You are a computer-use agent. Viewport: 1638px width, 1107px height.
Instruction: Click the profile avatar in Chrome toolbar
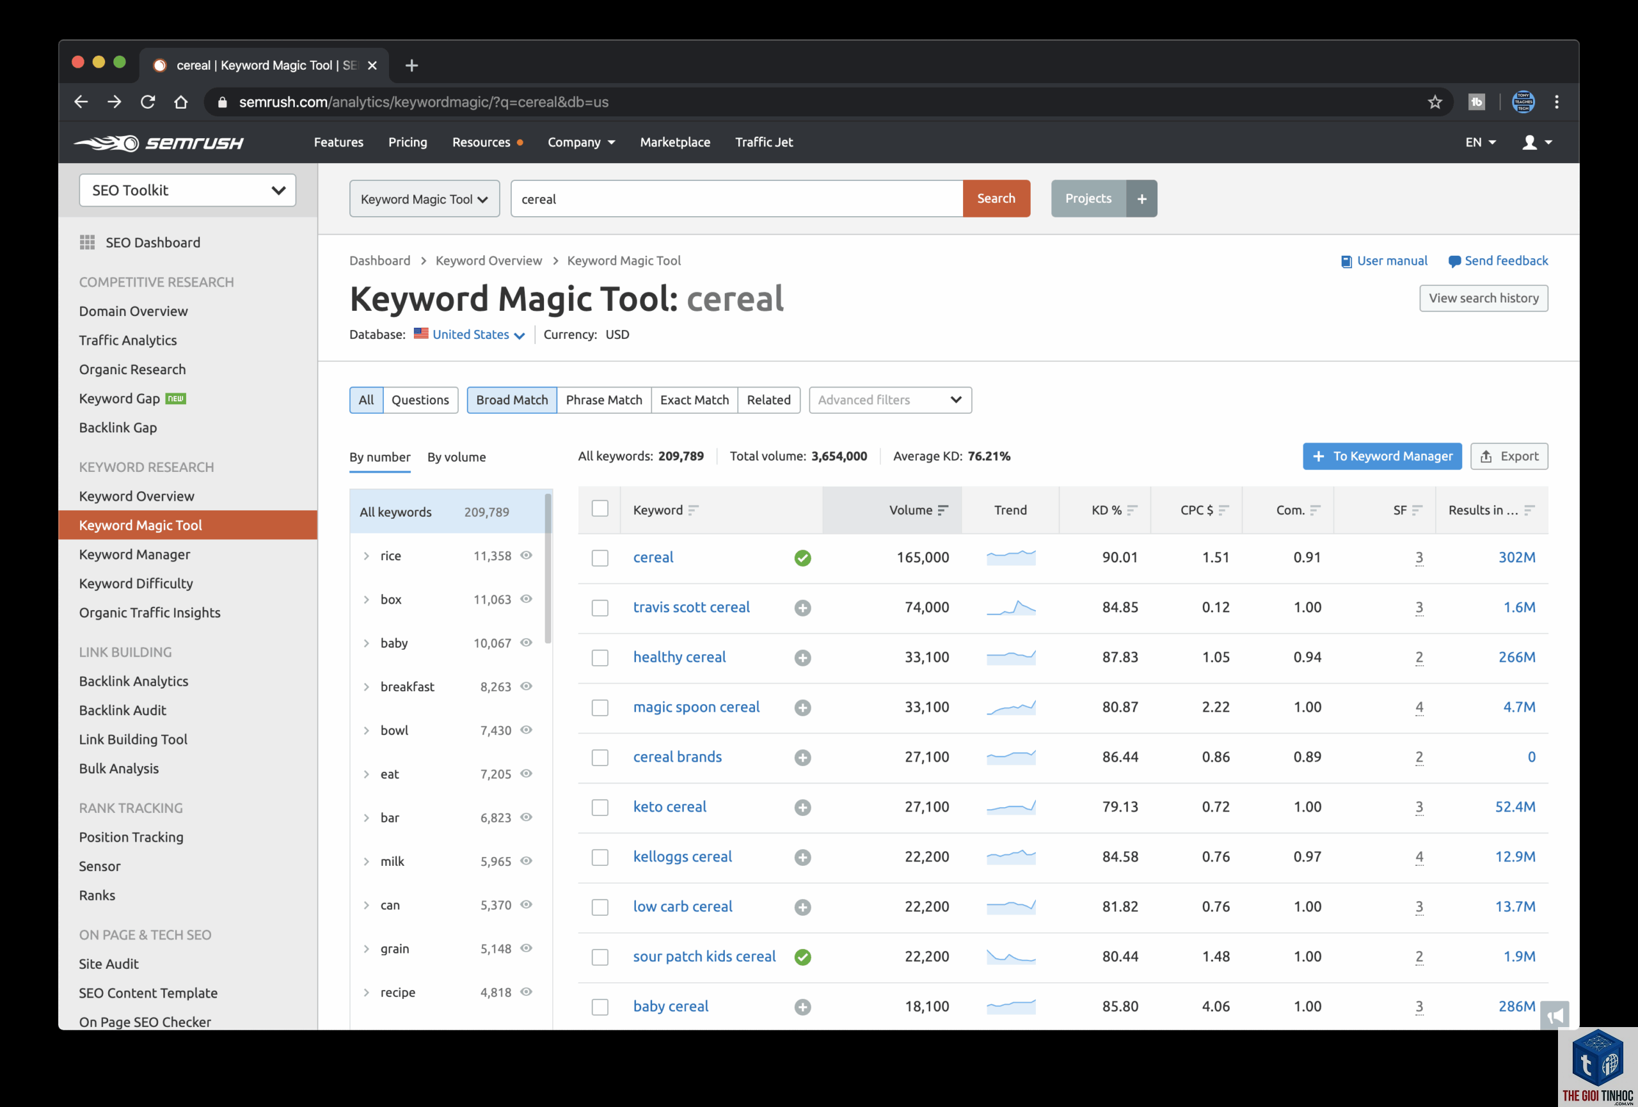(1523, 102)
